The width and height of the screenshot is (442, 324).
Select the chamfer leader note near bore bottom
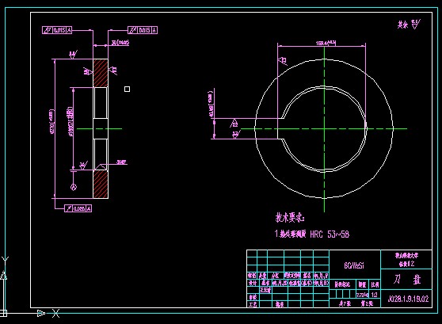pos(121,162)
